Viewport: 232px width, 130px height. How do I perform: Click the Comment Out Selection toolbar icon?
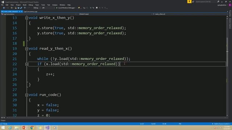tap(91, 8)
